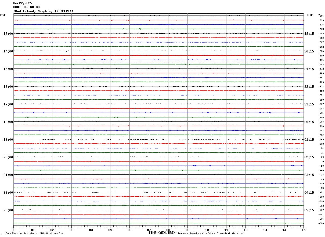325x237 pixels.
Task: Click the 05:15 UTC time label
Action: (x=309, y=210)
